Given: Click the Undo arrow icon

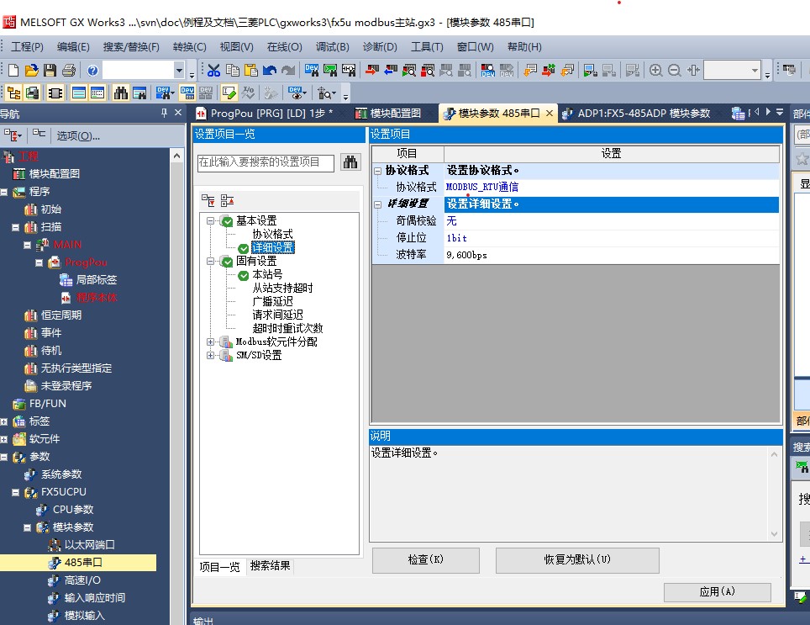Looking at the screenshot, I should click(x=270, y=71).
